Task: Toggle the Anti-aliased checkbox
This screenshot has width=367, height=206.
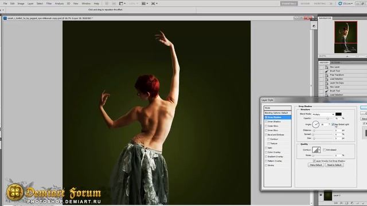Action: point(325,150)
